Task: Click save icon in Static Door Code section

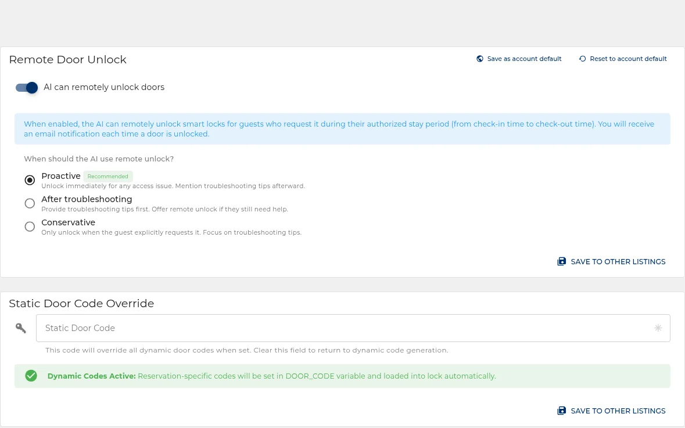Action: pos(561,411)
